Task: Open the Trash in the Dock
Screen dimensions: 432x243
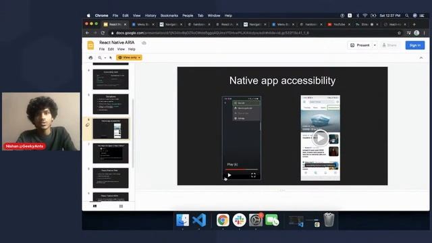Action: (x=329, y=220)
